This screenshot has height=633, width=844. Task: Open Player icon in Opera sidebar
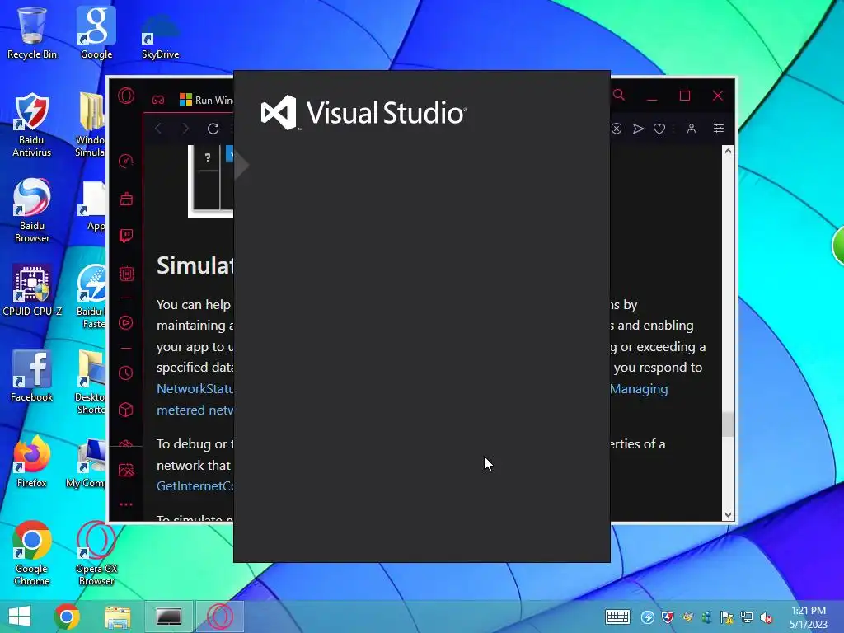pyautogui.click(x=126, y=322)
